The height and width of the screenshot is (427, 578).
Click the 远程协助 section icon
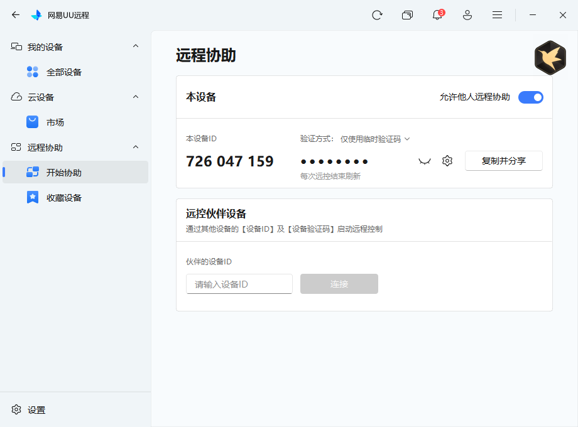point(16,148)
